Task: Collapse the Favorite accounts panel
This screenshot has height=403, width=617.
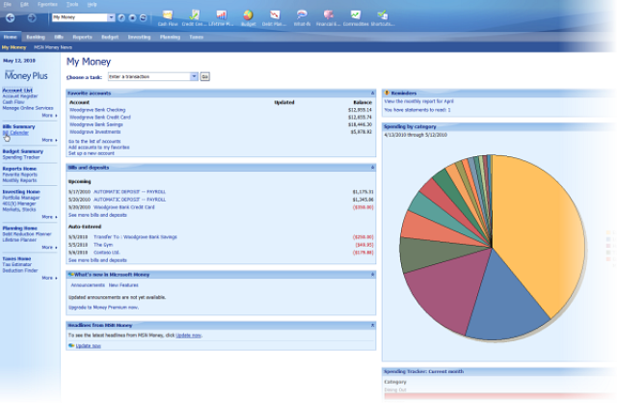Action: click(372, 94)
